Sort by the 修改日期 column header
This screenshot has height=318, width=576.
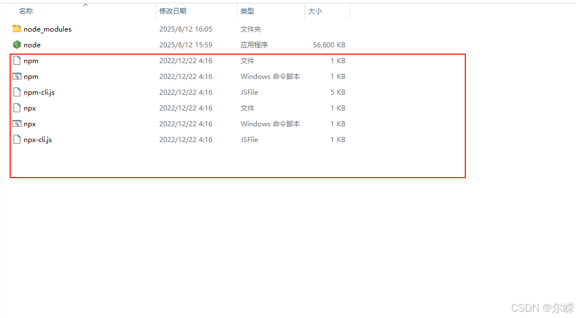click(173, 11)
